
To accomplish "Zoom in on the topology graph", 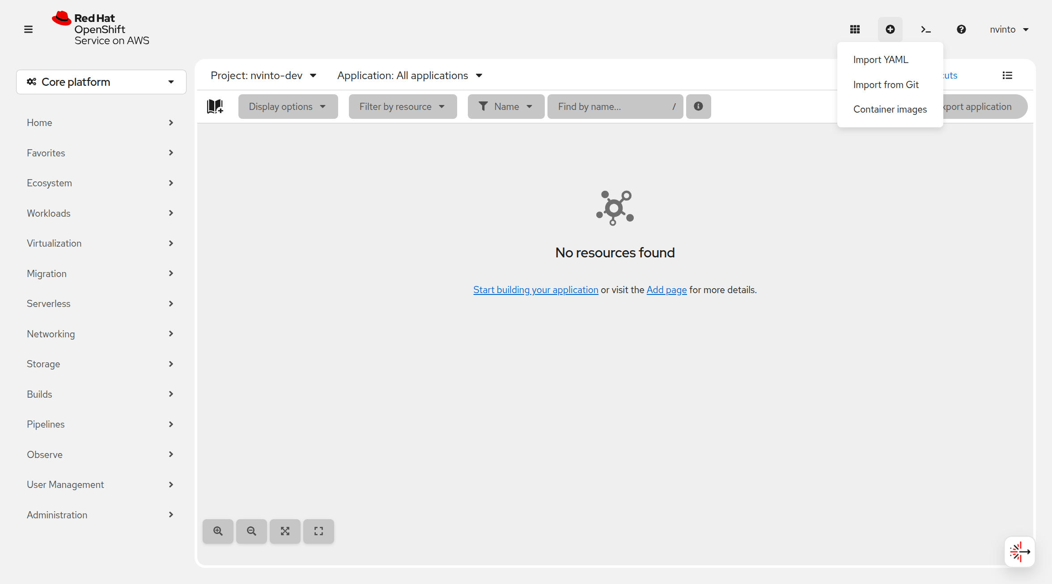I will [x=218, y=531].
